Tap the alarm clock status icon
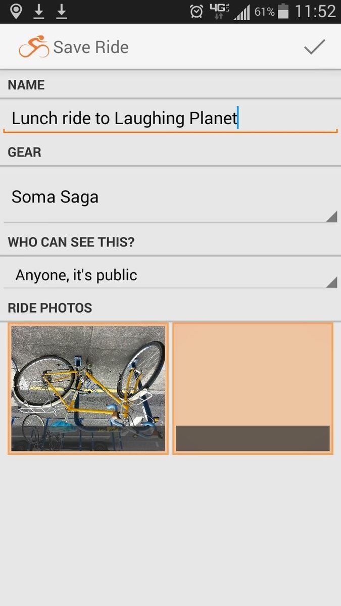 click(197, 11)
